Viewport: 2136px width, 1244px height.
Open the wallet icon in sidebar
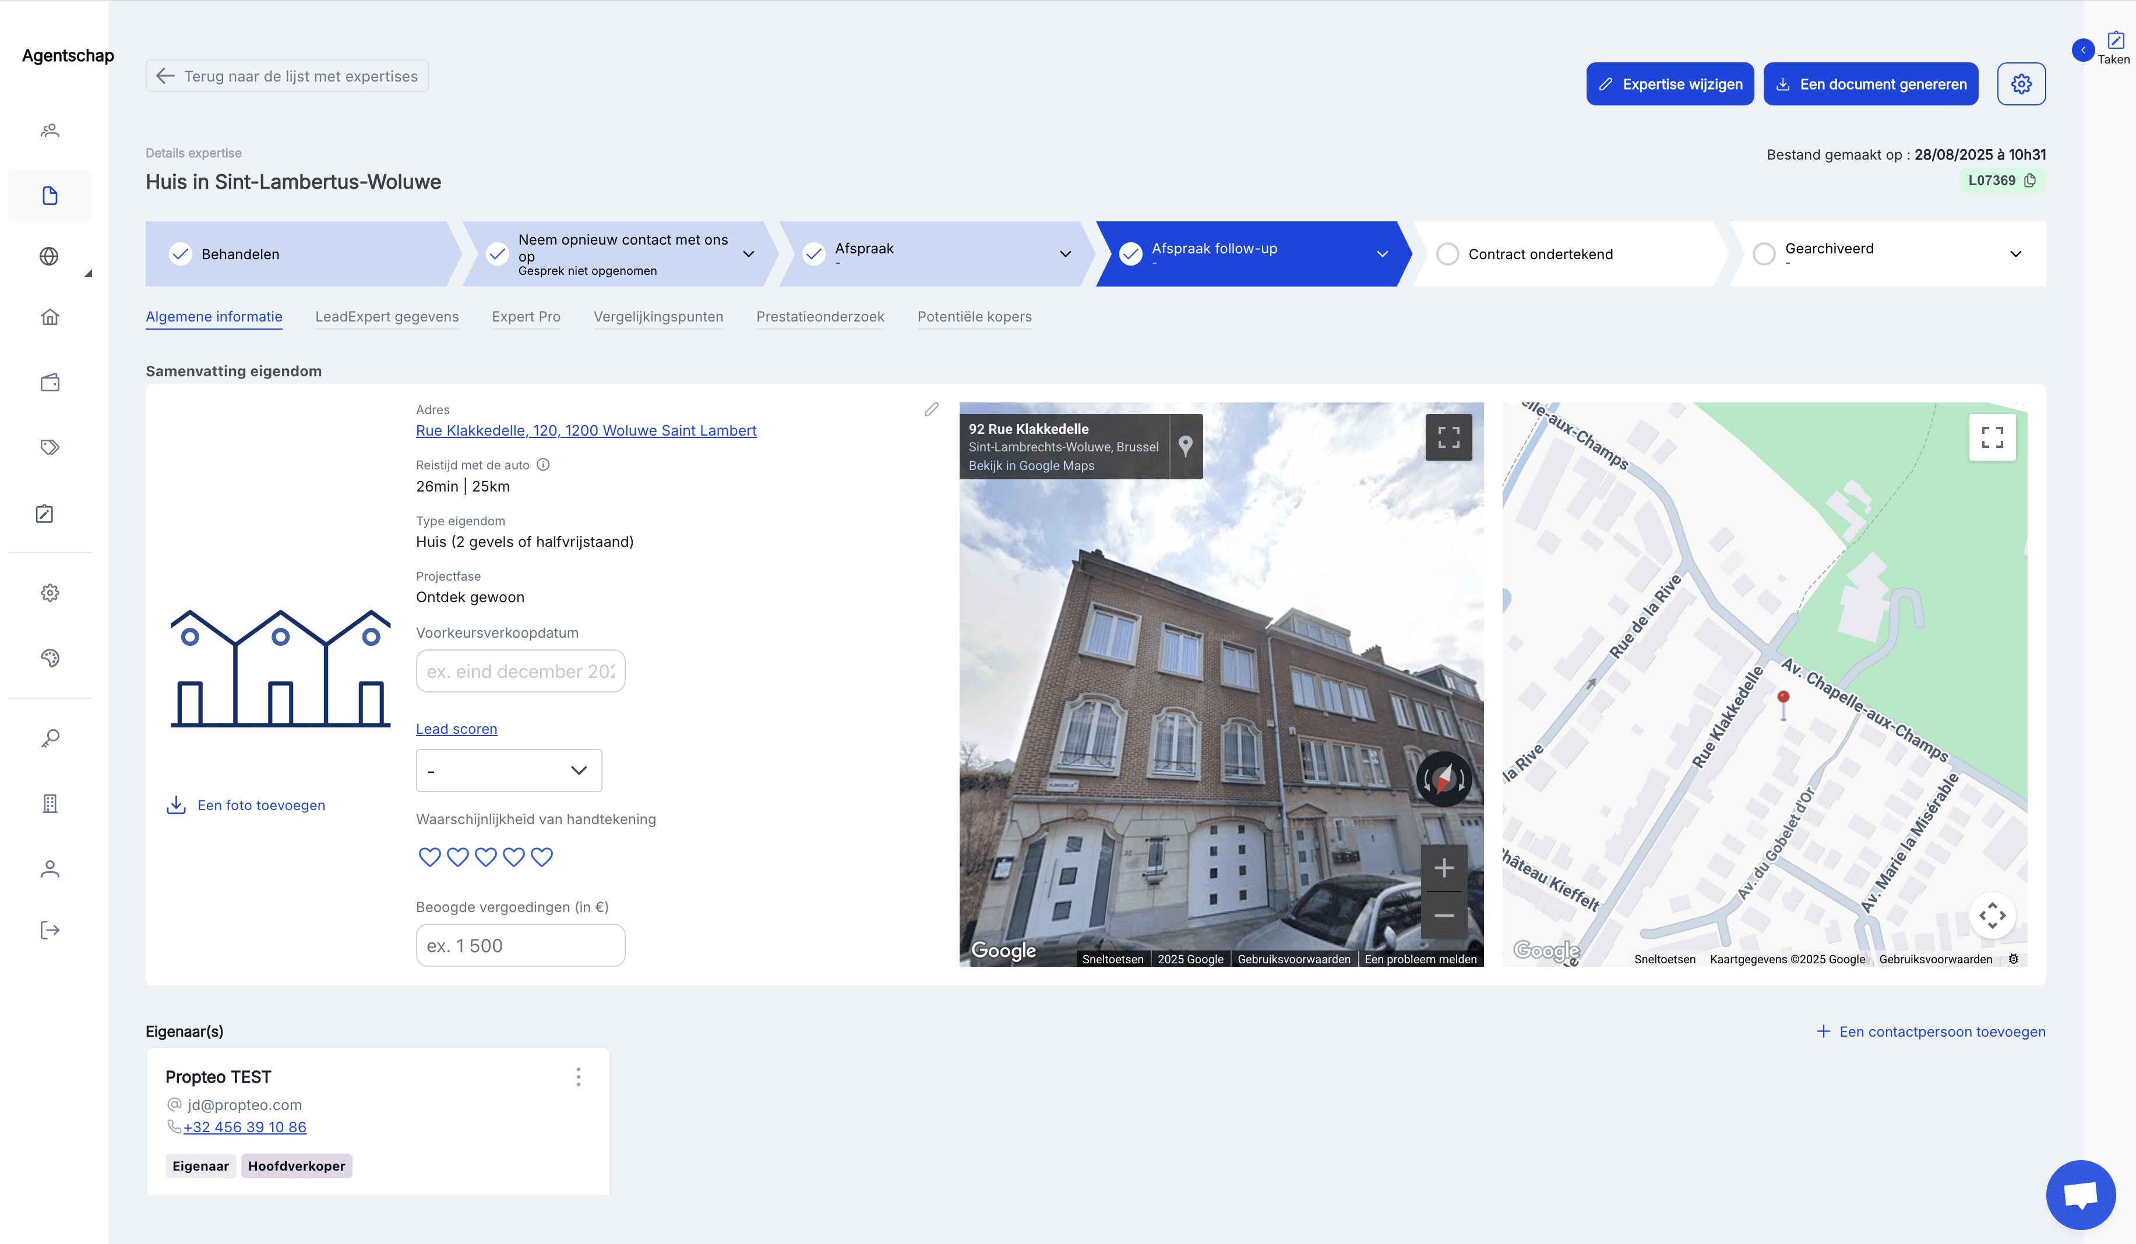[x=50, y=382]
